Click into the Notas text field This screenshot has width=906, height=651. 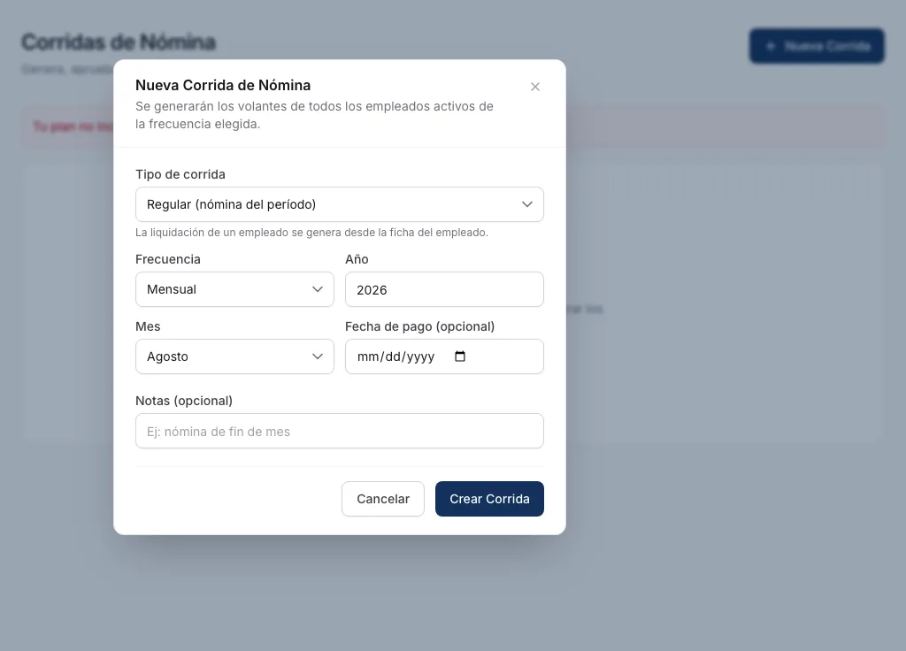(x=339, y=431)
